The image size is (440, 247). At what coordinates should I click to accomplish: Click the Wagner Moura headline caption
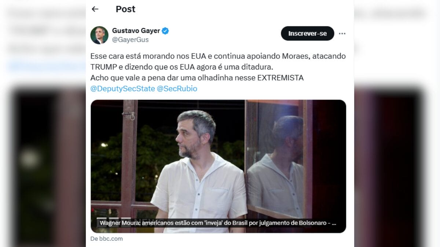[217, 223]
